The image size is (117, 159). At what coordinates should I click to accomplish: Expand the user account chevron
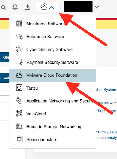click(x=97, y=7)
